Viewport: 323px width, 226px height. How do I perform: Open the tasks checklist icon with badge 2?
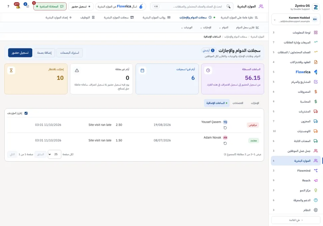[27, 6]
